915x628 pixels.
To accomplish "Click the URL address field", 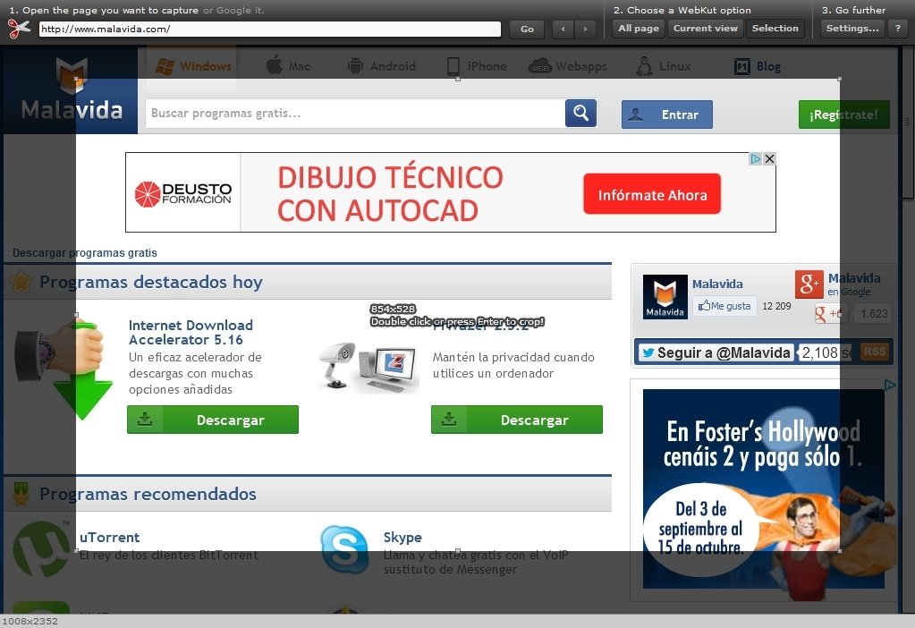I will click(269, 30).
